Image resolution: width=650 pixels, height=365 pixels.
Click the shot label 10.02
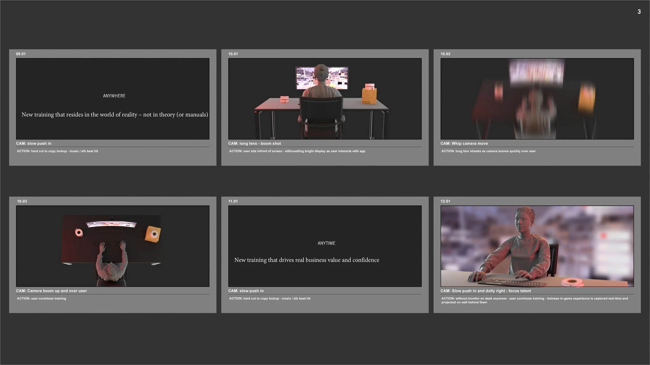pyautogui.click(x=445, y=54)
